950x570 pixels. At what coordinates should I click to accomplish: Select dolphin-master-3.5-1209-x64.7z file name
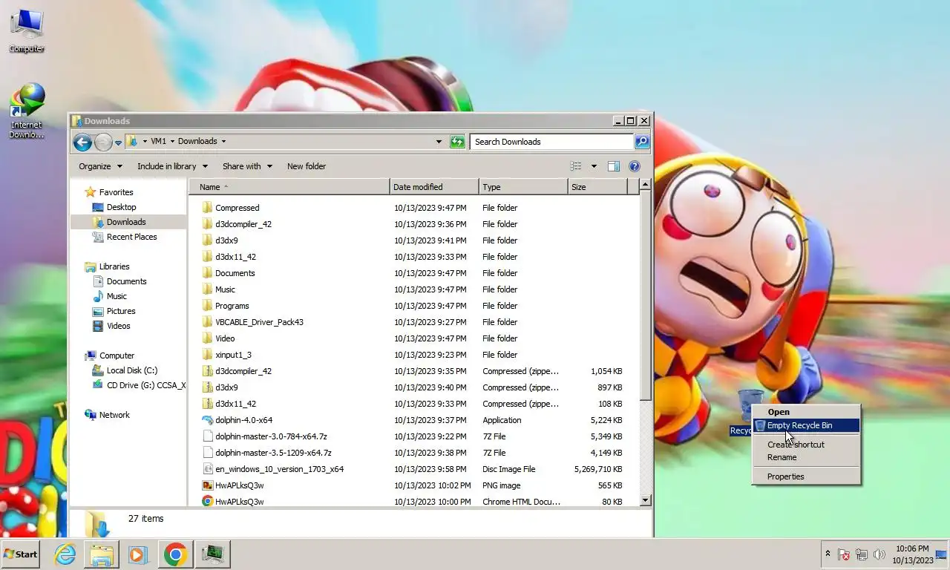click(273, 453)
